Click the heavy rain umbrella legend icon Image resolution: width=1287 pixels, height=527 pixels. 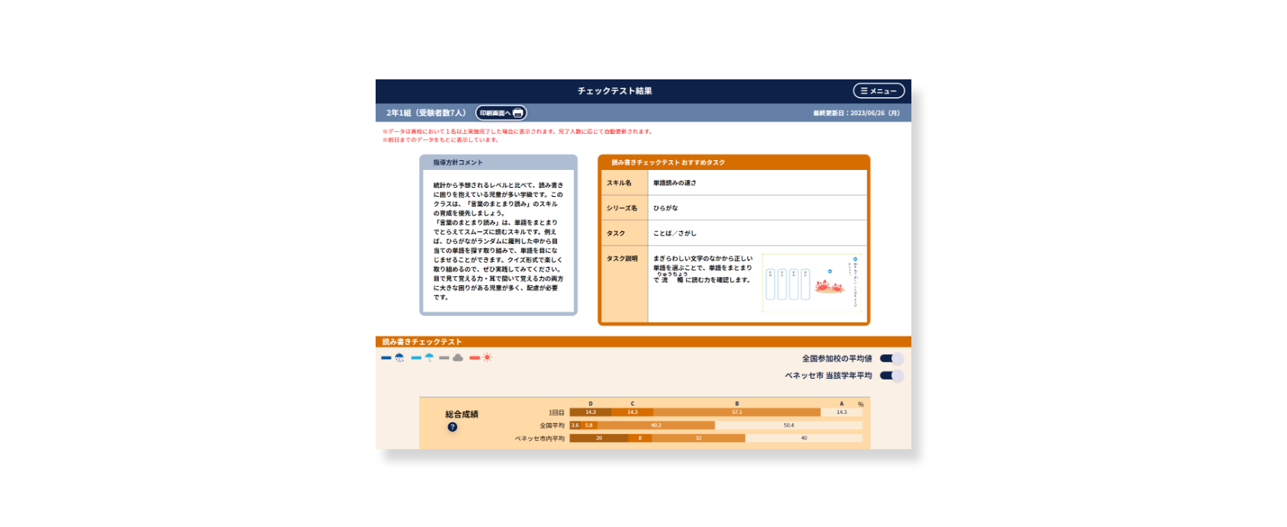click(400, 358)
